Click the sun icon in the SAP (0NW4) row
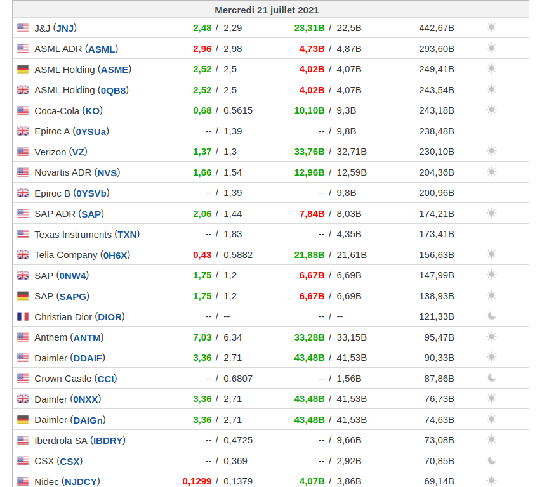Image resolution: width=542 pixels, height=487 pixels. [x=491, y=275]
